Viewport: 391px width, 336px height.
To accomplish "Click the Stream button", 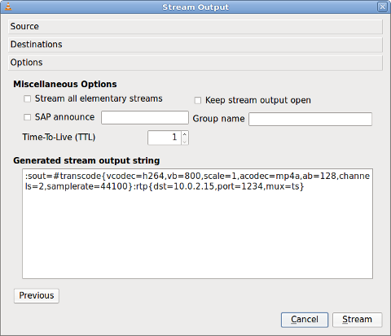I will pyautogui.click(x=357, y=320).
